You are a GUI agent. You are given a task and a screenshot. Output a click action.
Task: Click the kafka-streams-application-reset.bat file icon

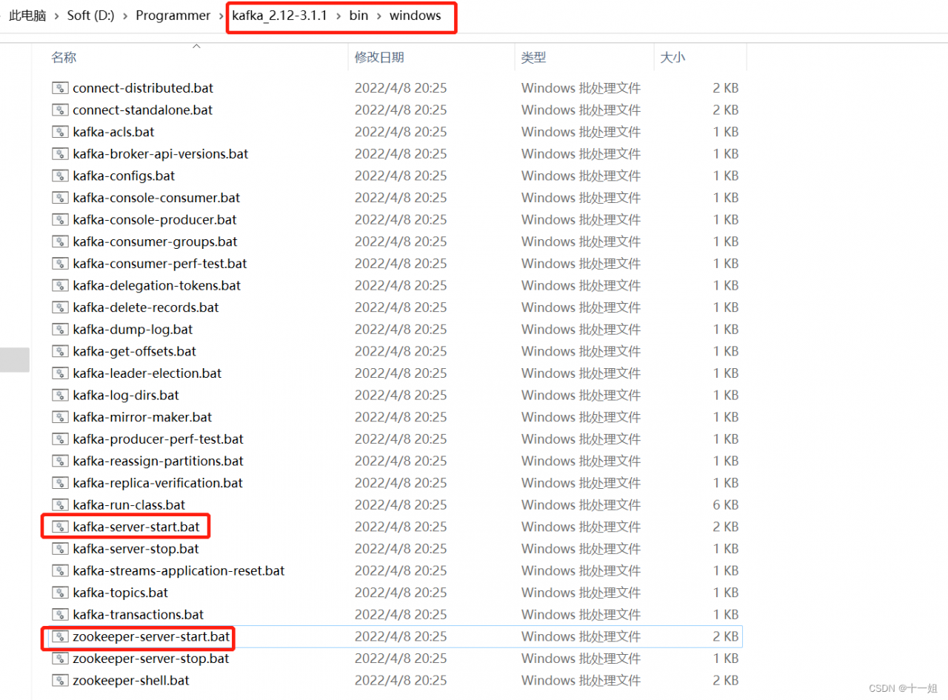60,570
